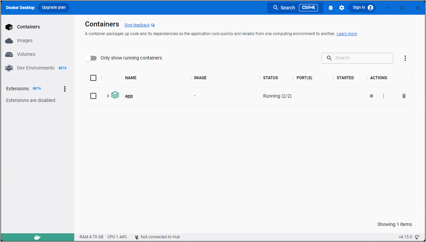This screenshot has height=242, width=426.
Task: Close the Docker Desktop window
Action: click(x=418, y=8)
